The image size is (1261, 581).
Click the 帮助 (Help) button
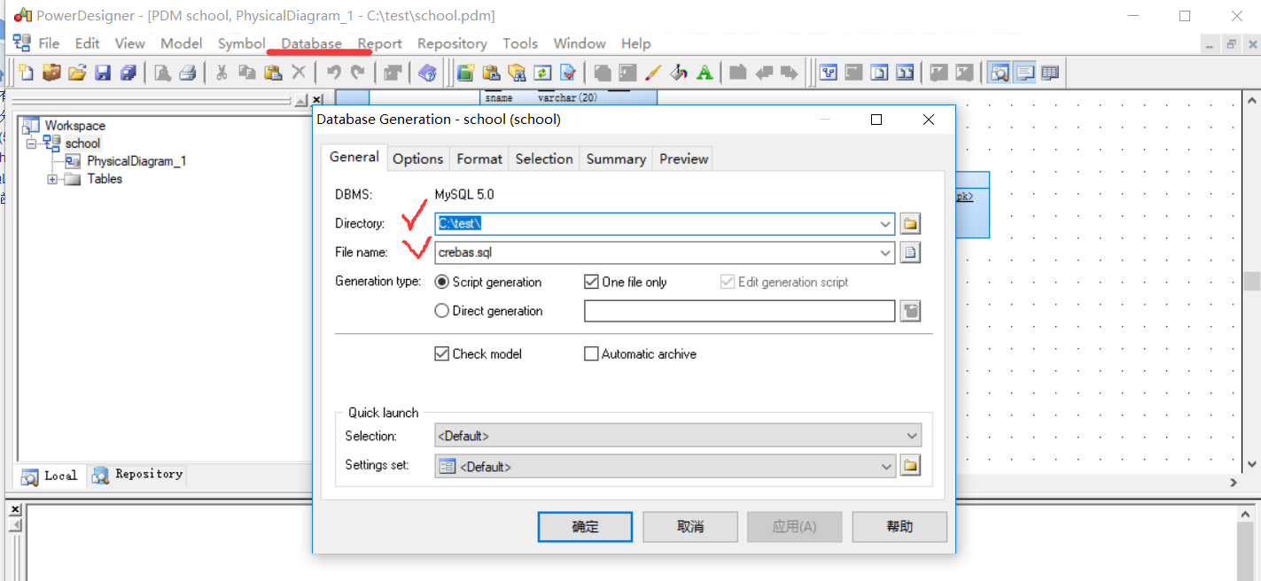click(x=899, y=526)
